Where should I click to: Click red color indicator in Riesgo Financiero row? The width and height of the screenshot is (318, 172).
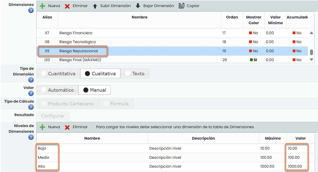click(250, 33)
